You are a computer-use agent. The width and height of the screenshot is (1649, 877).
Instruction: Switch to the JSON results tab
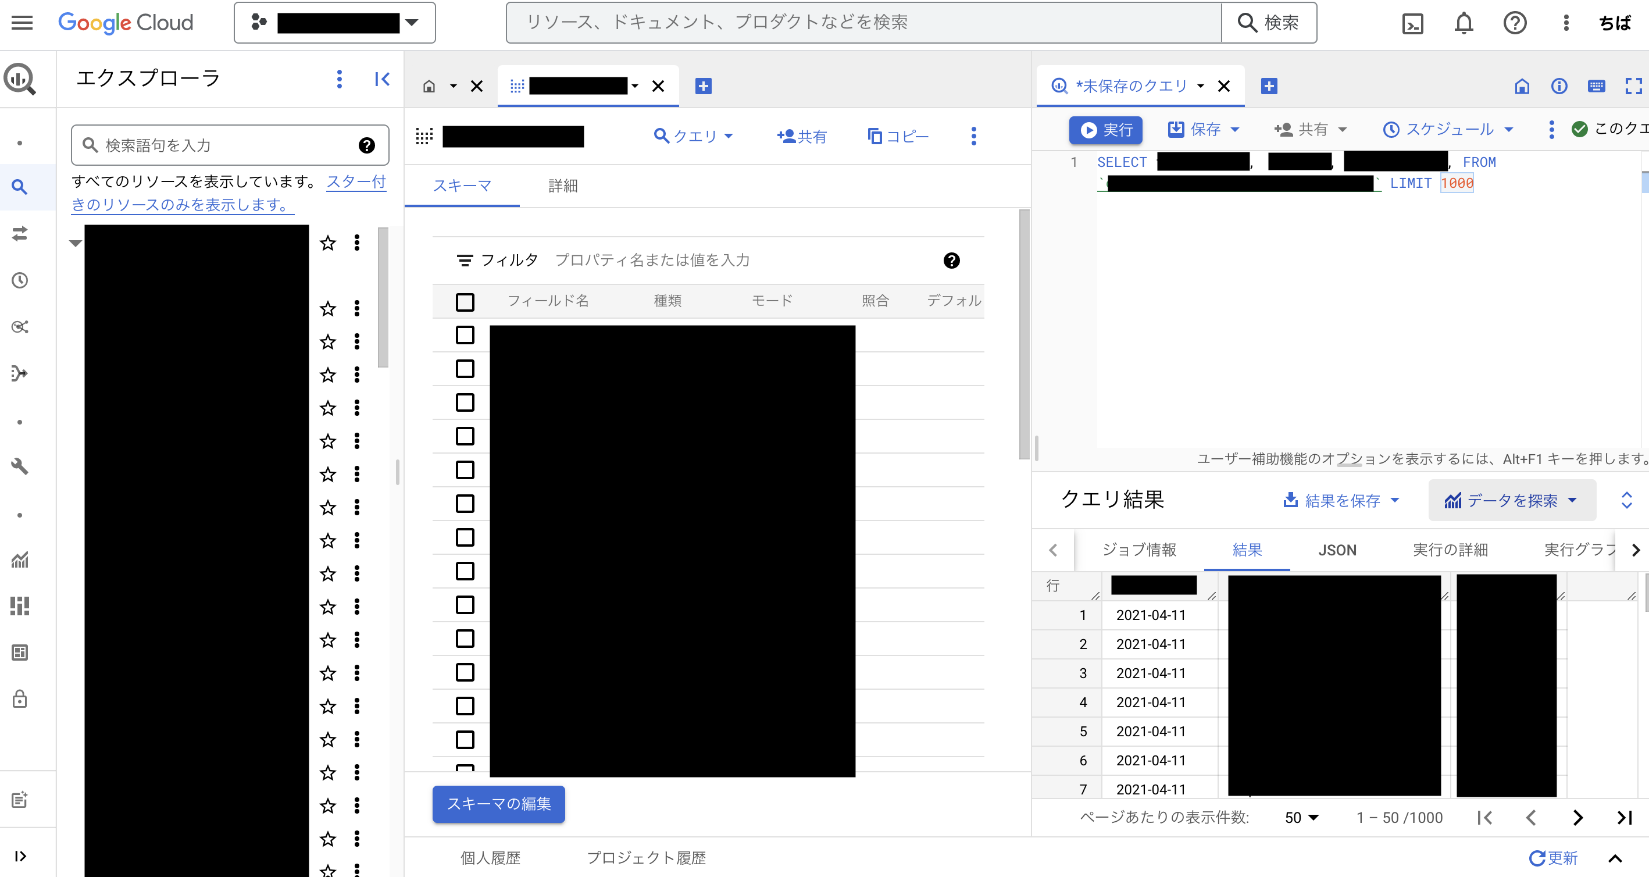click(x=1337, y=550)
